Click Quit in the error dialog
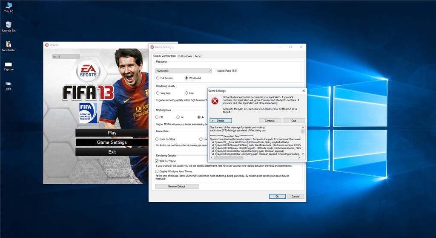 click(294, 121)
